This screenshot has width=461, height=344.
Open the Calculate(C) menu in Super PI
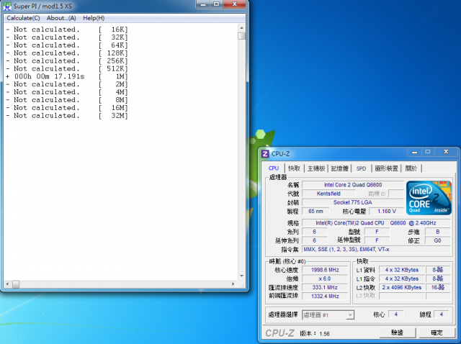(x=23, y=18)
